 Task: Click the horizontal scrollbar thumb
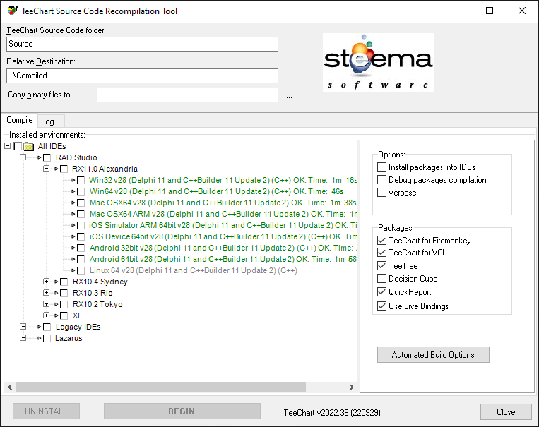161,387
